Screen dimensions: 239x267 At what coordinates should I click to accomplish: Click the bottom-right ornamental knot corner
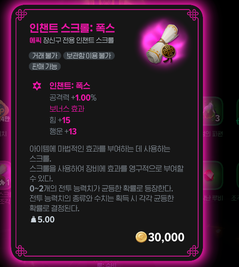[x=193, y=251]
